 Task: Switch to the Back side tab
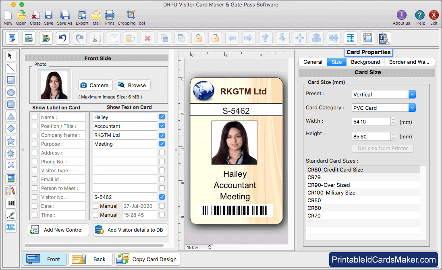click(91, 259)
